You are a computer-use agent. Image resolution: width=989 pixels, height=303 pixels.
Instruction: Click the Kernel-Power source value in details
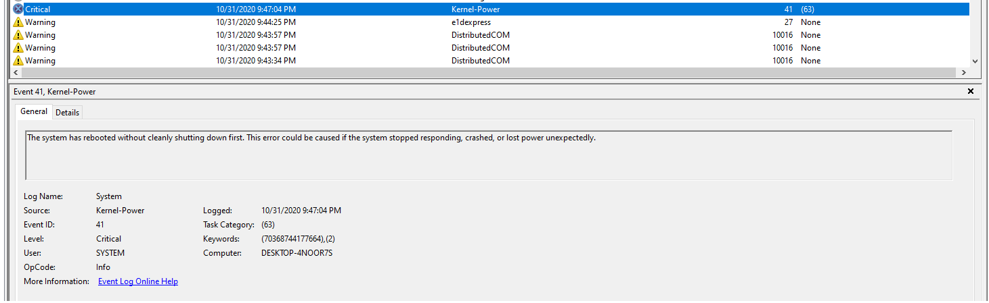coord(120,211)
